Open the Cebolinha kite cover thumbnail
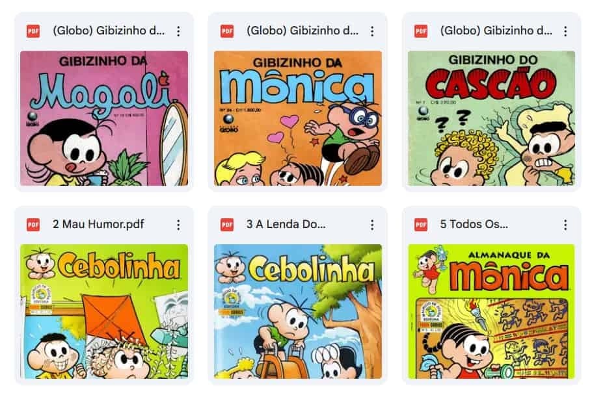This screenshot has width=592, height=395. (x=104, y=312)
